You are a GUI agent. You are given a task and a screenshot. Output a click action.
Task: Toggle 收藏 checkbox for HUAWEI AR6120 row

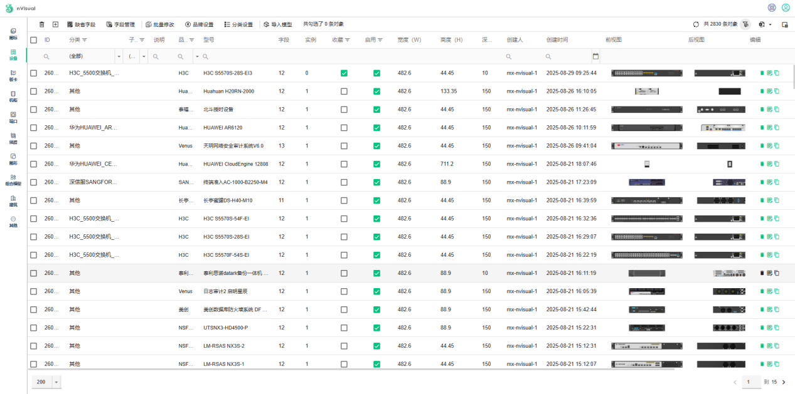point(344,128)
